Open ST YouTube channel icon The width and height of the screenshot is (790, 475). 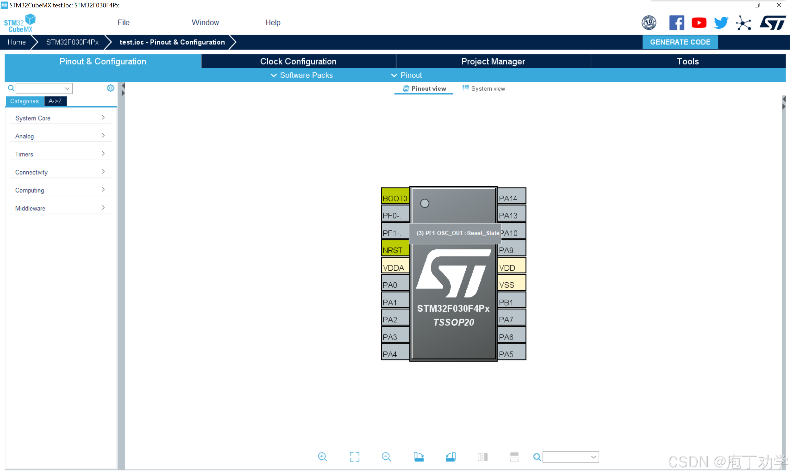pyautogui.click(x=699, y=23)
